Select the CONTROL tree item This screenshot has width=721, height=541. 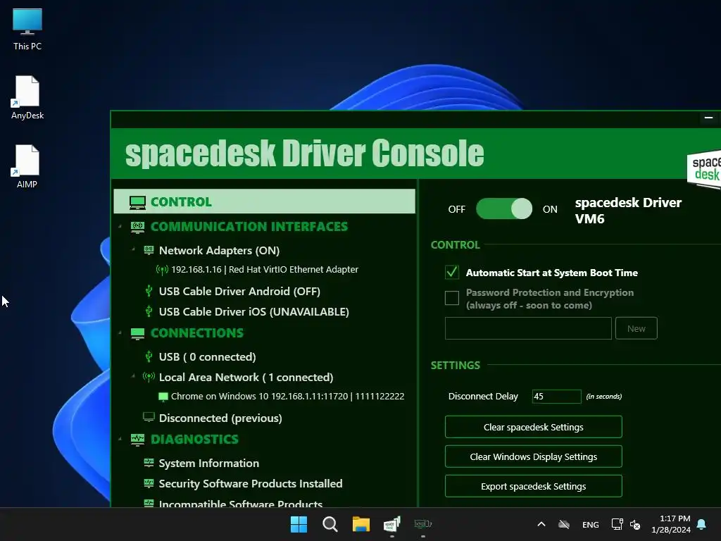click(x=265, y=201)
